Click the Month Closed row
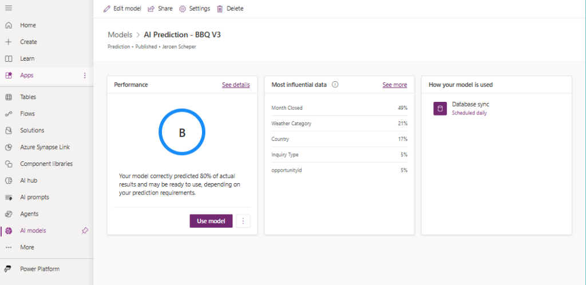 (x=339, y=108)
